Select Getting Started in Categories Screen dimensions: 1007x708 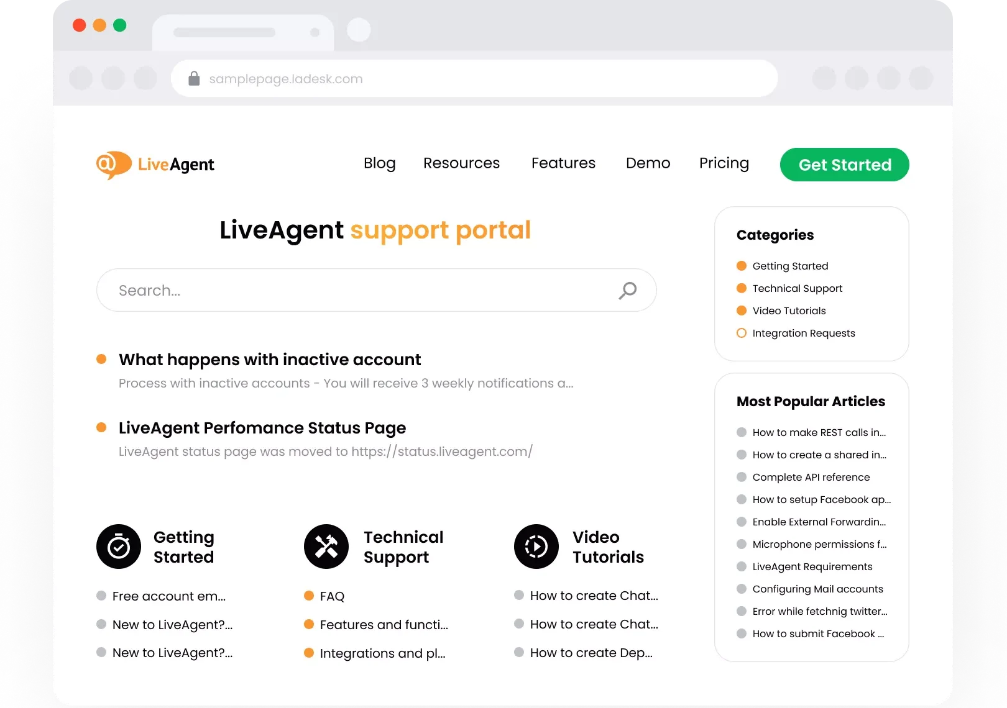[790, 266]
